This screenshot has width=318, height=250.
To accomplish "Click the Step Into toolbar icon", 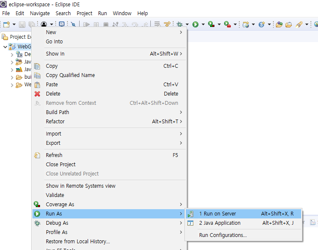I will coord(125,24).
